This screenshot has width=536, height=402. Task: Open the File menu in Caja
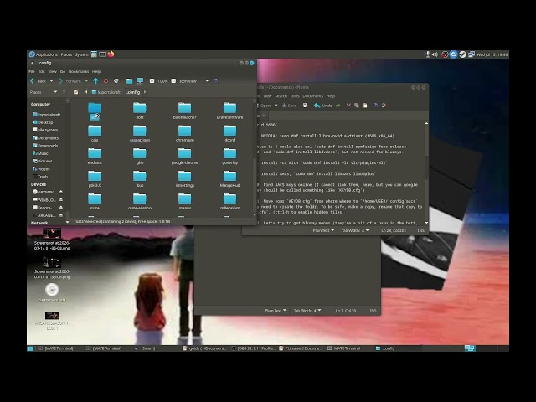[x=32, y=71]
